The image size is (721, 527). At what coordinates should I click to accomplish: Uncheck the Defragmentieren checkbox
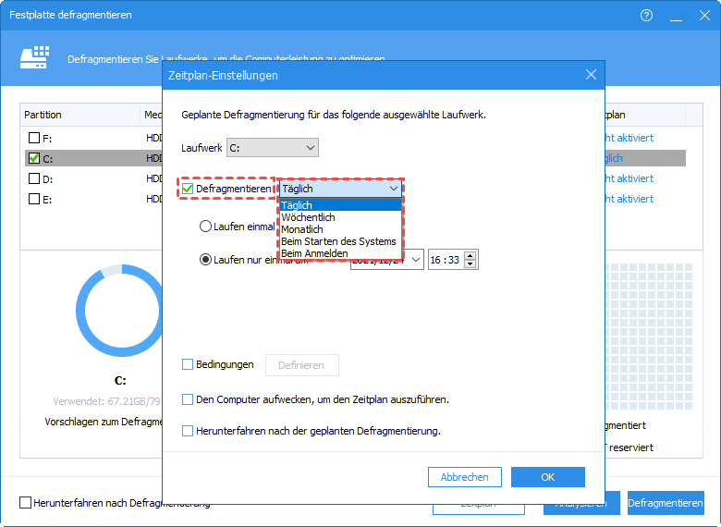pos(189,189)
